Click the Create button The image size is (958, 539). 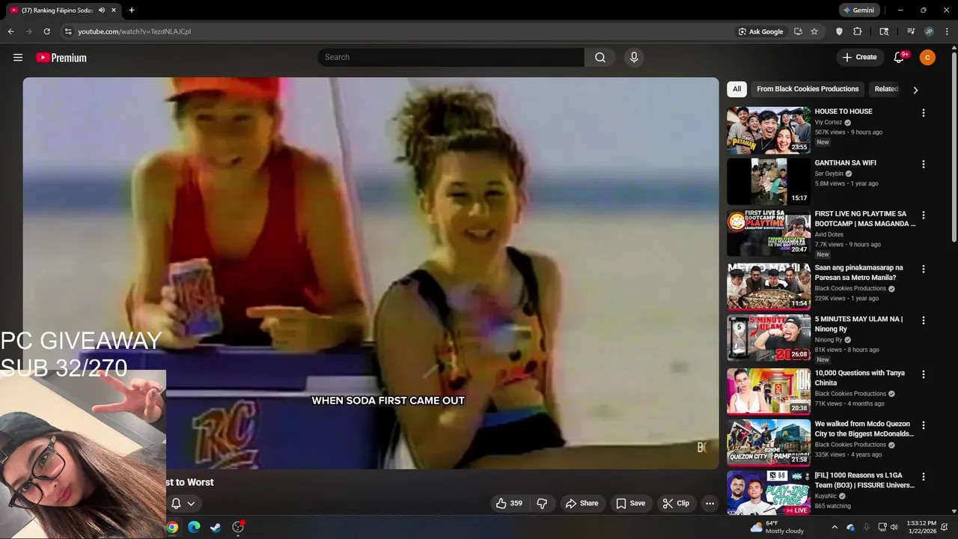click(x=858, y=58)
